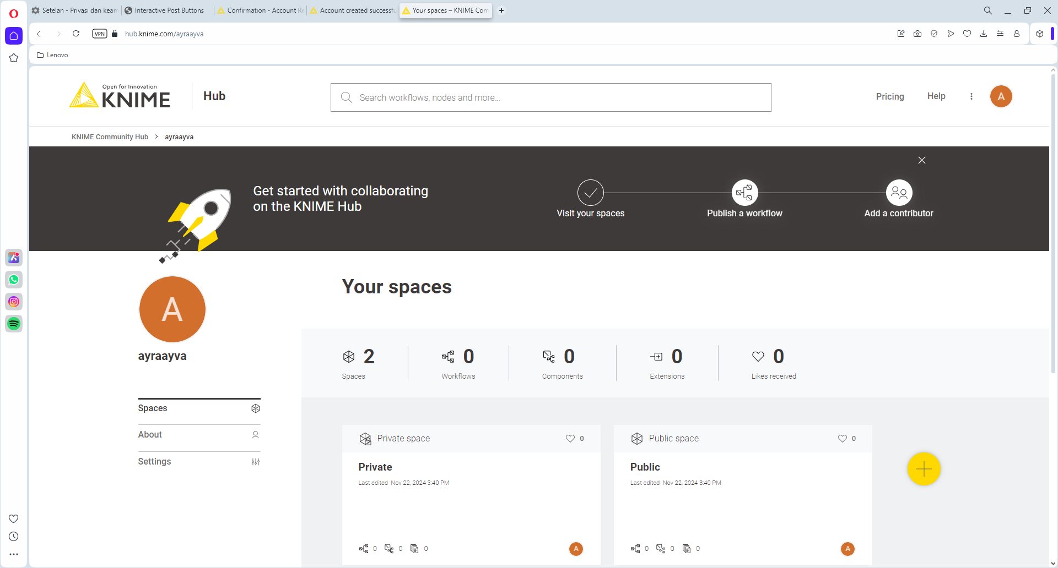The width and height of the screenshot is (1058, 568).
Task: Toggle the VPN badge in address bar
Action: (100, 34)
